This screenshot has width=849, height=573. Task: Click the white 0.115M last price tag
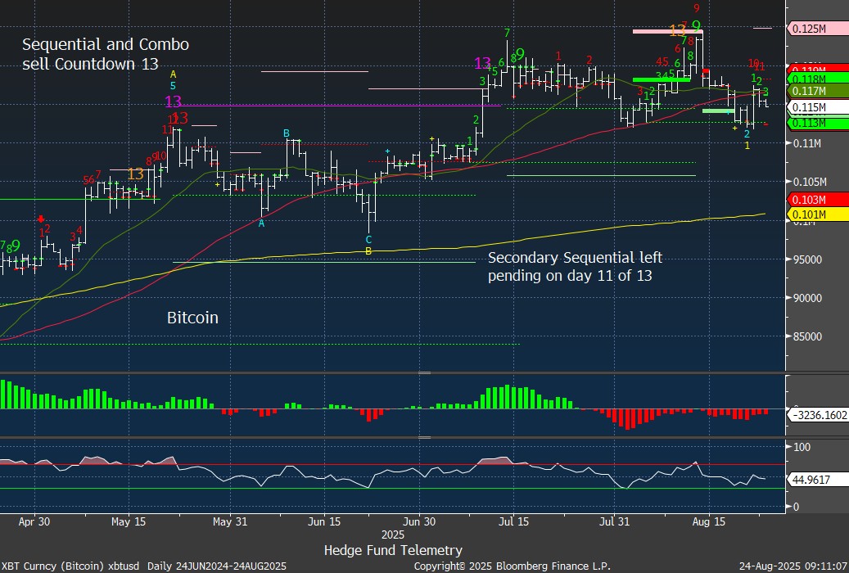coord(818,107)
